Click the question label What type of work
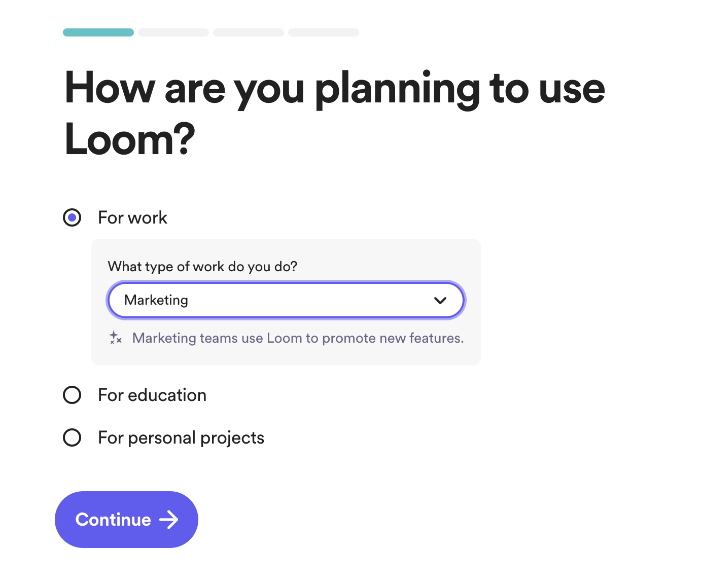 click(202, 267)
